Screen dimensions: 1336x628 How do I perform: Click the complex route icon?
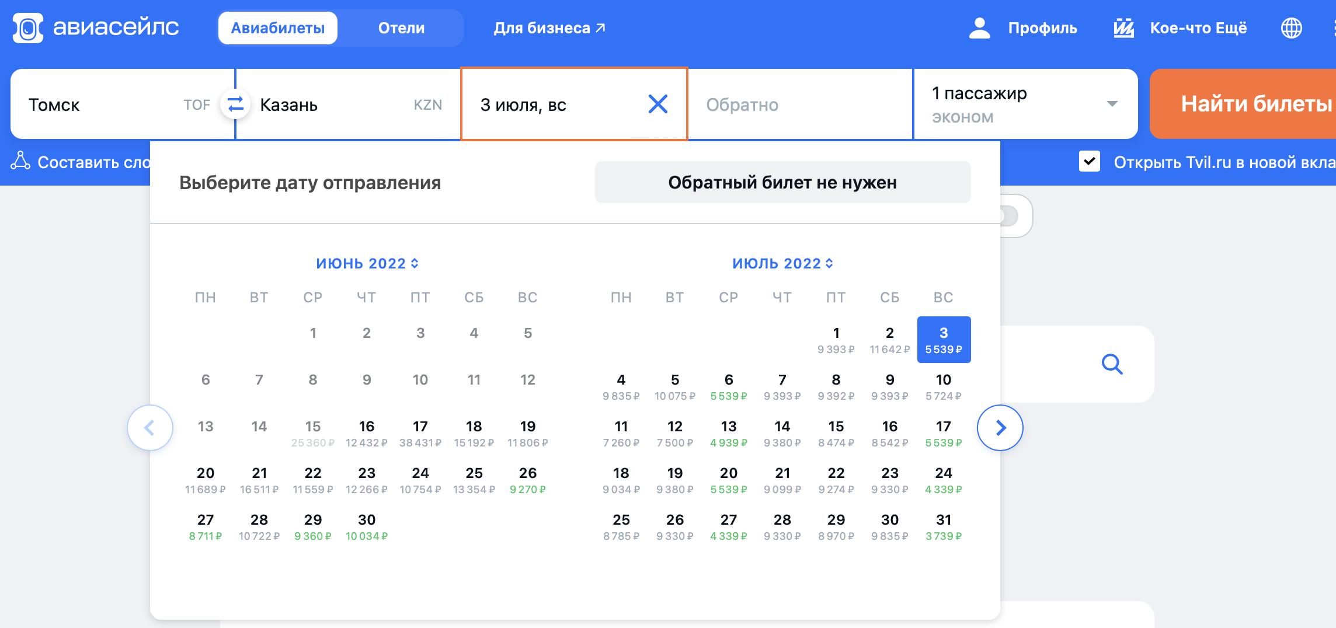20,161
